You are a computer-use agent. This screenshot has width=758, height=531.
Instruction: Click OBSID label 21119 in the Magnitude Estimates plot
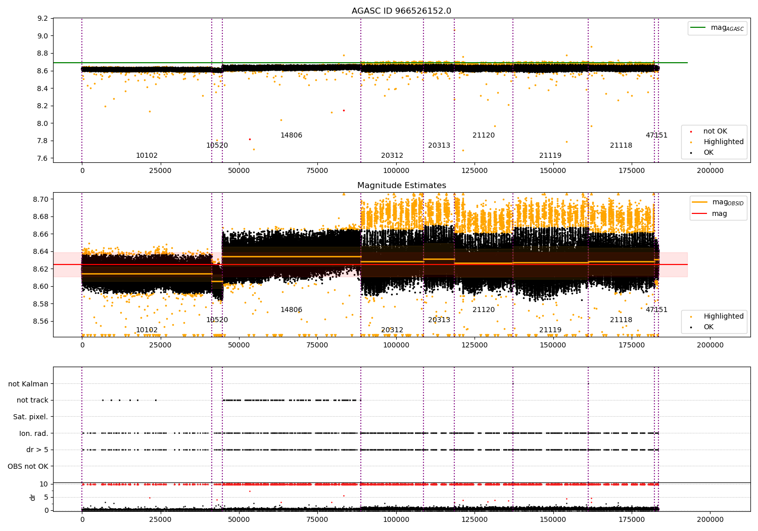coord(550,330)
